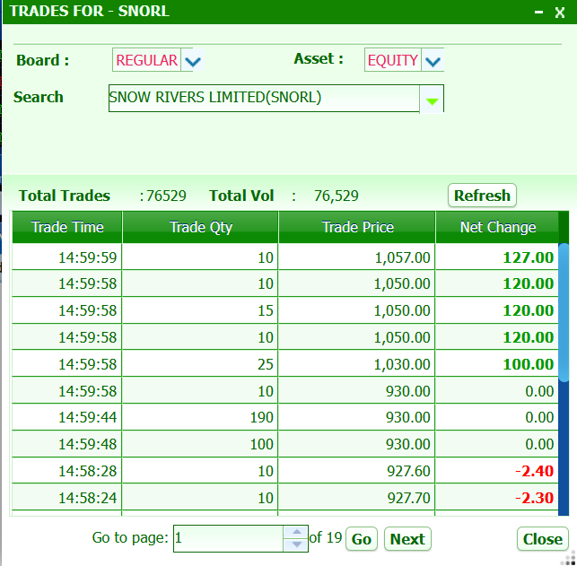The width and height of the screenshot is (577, 566).
Task: Click the Go to page input field
Action: coord(228,538)
